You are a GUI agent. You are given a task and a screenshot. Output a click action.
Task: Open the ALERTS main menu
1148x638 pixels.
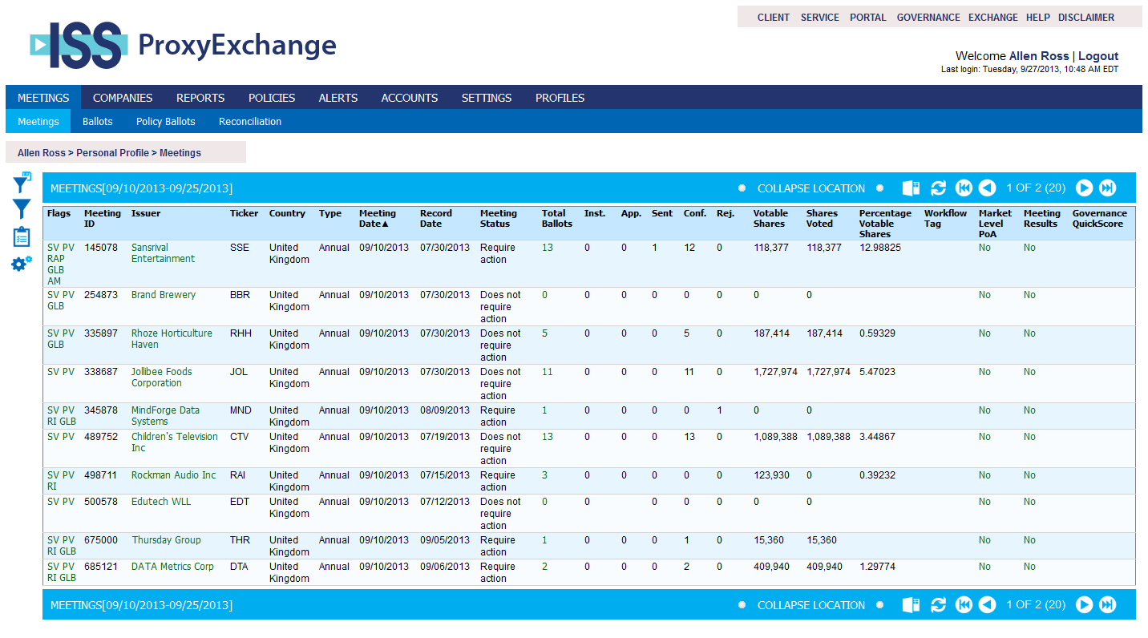338,98
